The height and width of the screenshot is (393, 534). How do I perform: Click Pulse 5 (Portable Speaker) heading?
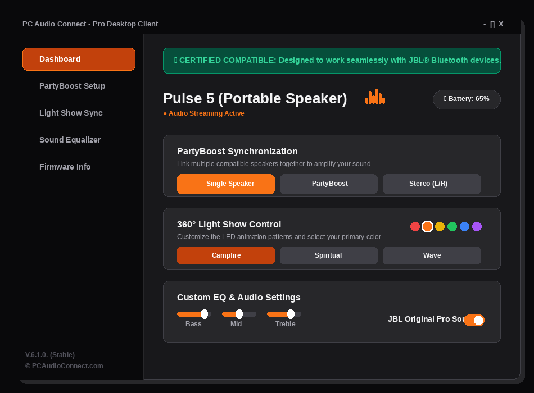(255, 98)
